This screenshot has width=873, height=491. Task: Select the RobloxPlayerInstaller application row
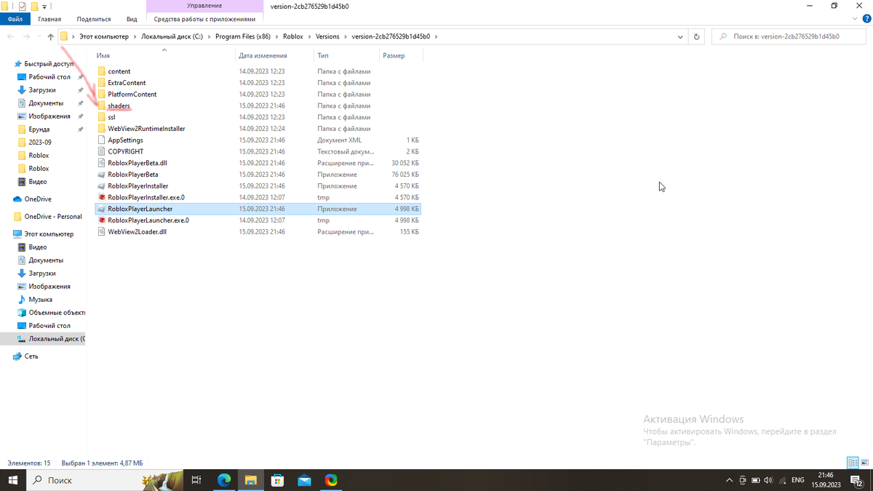[x=258, y=186]
